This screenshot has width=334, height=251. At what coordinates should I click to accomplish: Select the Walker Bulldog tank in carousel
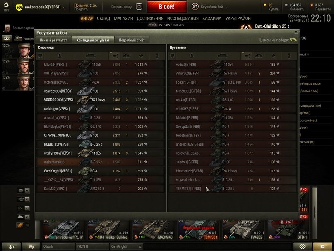[x=108, y=230]
